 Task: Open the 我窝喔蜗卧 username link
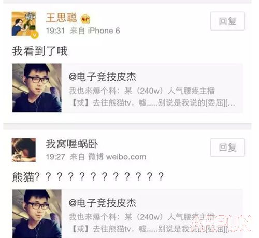[72, 144]
